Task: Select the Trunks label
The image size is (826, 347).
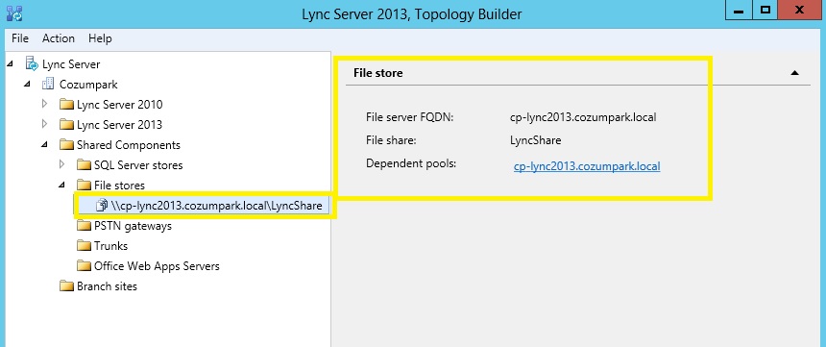Action: [110, 246]
